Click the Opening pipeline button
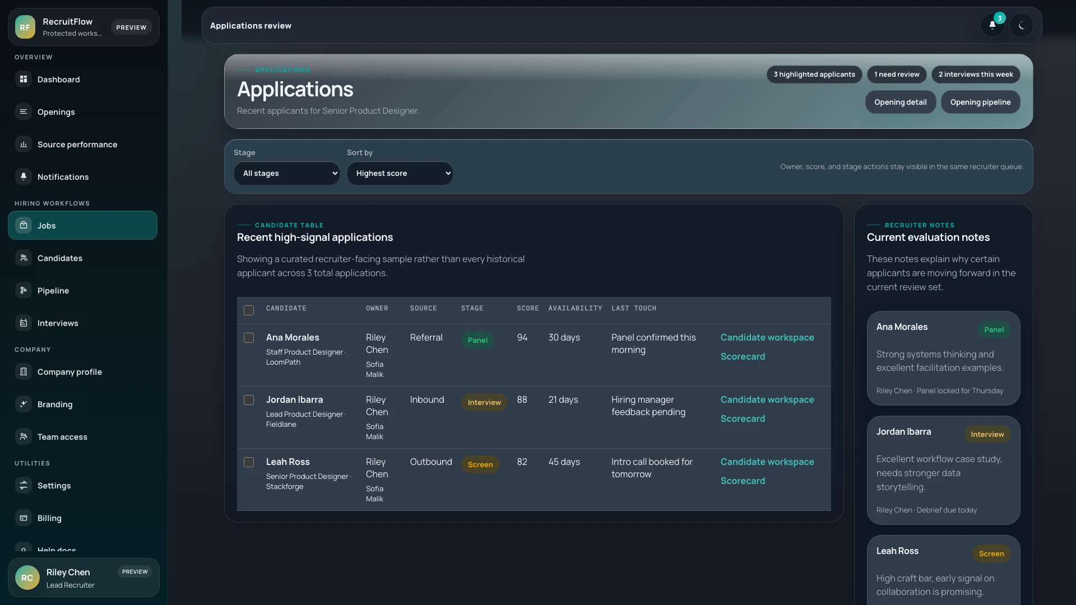The image size is (1076, 605). 980,102
